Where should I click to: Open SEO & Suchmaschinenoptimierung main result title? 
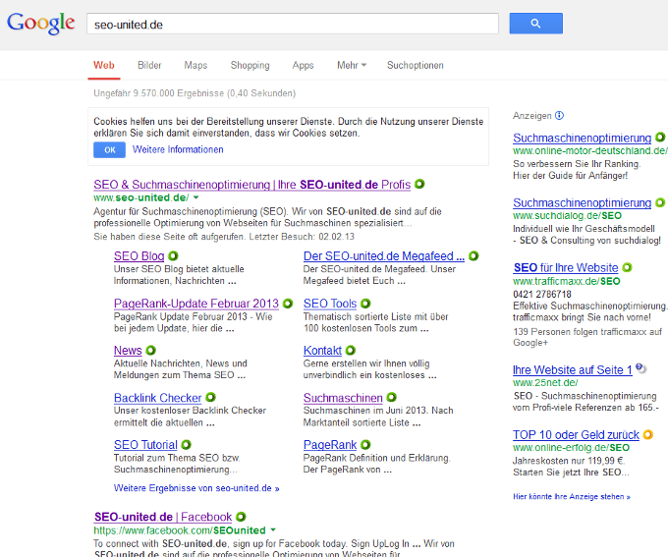(252, 185)
